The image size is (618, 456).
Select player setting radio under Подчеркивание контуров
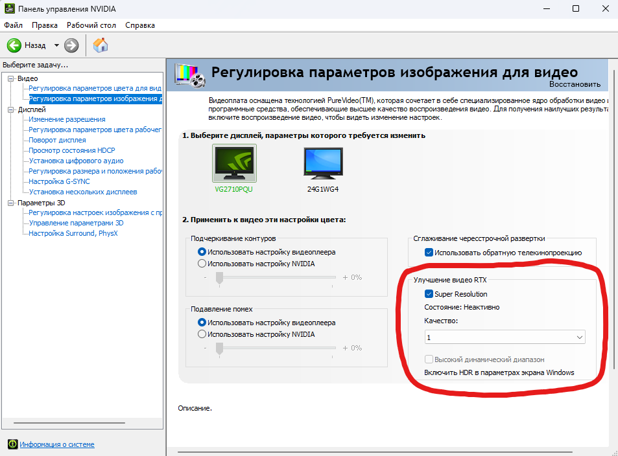pyautogui.click(x=202, y=251)
